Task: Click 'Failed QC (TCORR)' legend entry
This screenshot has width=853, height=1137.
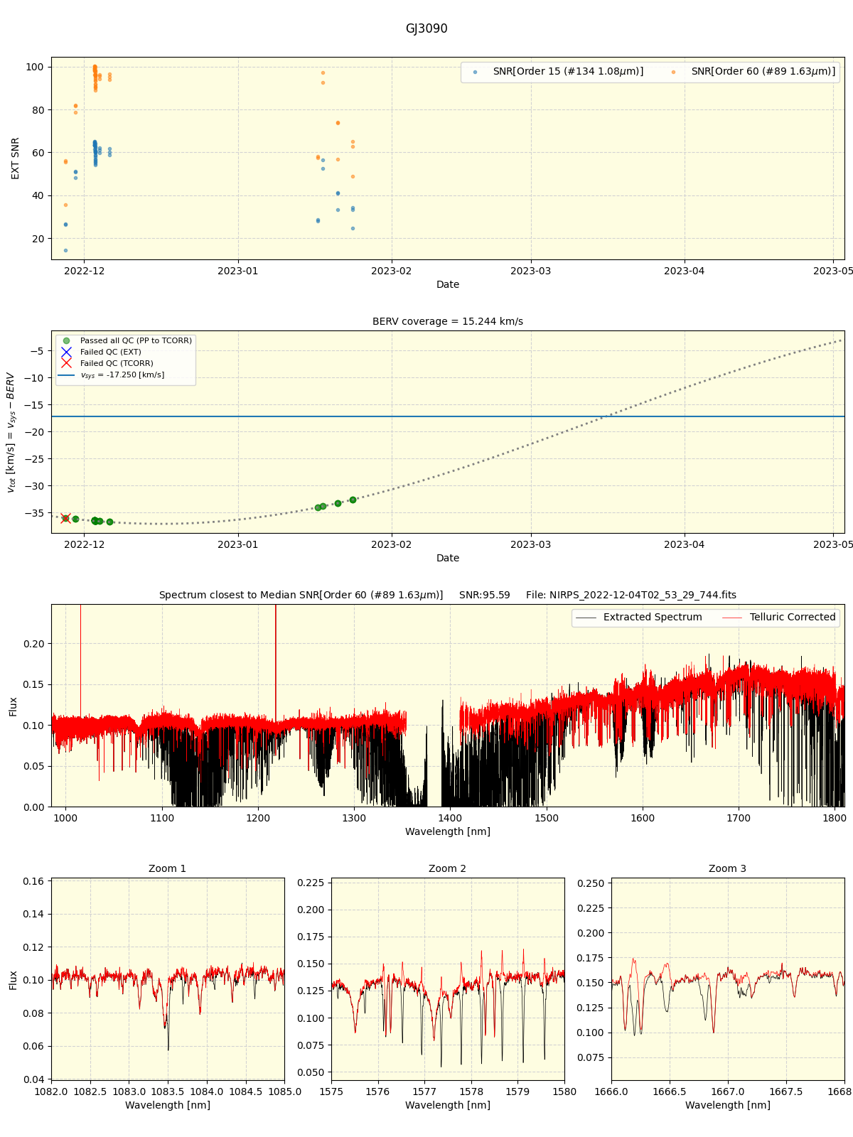Action: [107, 363]
